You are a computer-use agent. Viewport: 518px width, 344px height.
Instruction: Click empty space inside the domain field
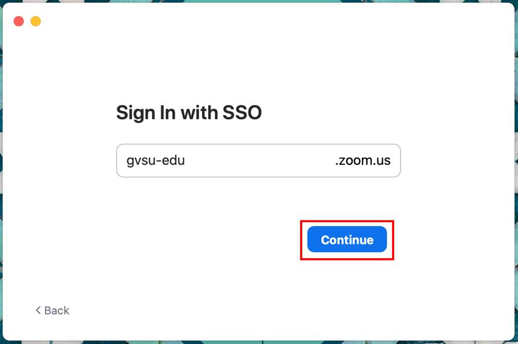click(260, 161)
